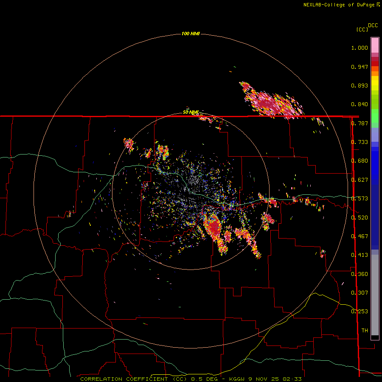The width and height of the screenshot is (382, 382).
Task: Click the 50 NMI range ring label
Action: (191, 112)
